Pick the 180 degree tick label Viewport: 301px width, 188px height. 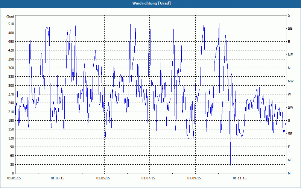click(11, 121)
